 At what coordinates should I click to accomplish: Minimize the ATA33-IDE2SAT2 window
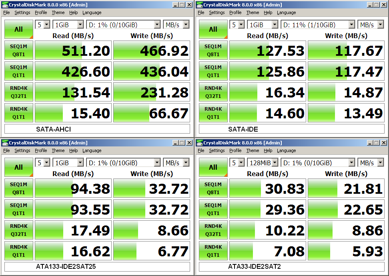click(370, 143)
